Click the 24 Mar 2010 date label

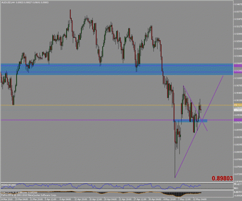pyautogui.click(x=7, y=199)
